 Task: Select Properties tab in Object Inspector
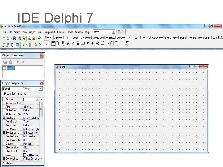tap(10, 94)
